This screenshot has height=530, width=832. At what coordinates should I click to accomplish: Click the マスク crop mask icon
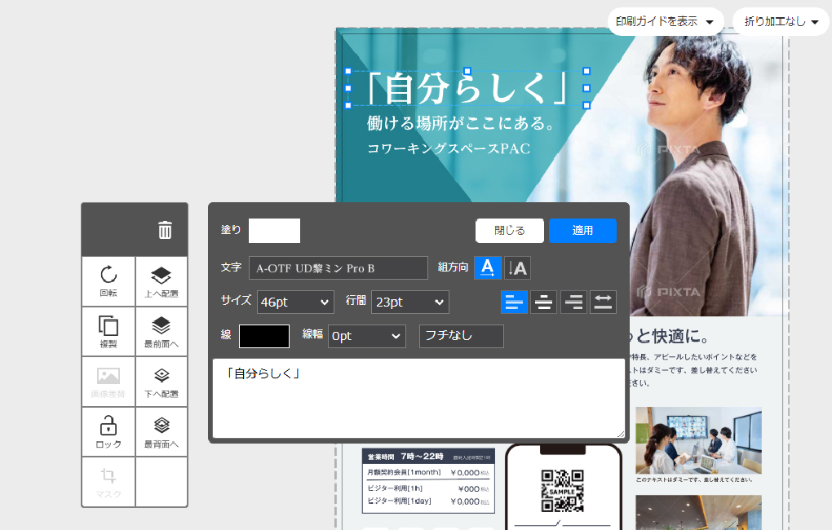tap(108, 482)
